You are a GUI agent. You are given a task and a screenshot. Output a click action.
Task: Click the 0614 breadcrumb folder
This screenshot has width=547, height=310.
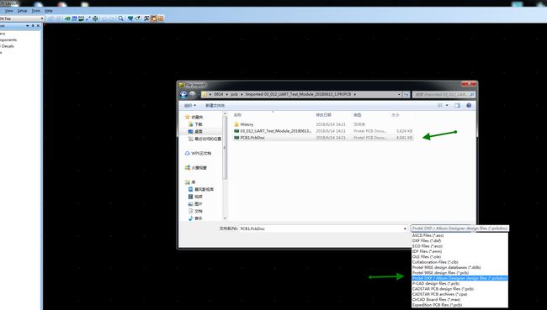tap(219, 94)
